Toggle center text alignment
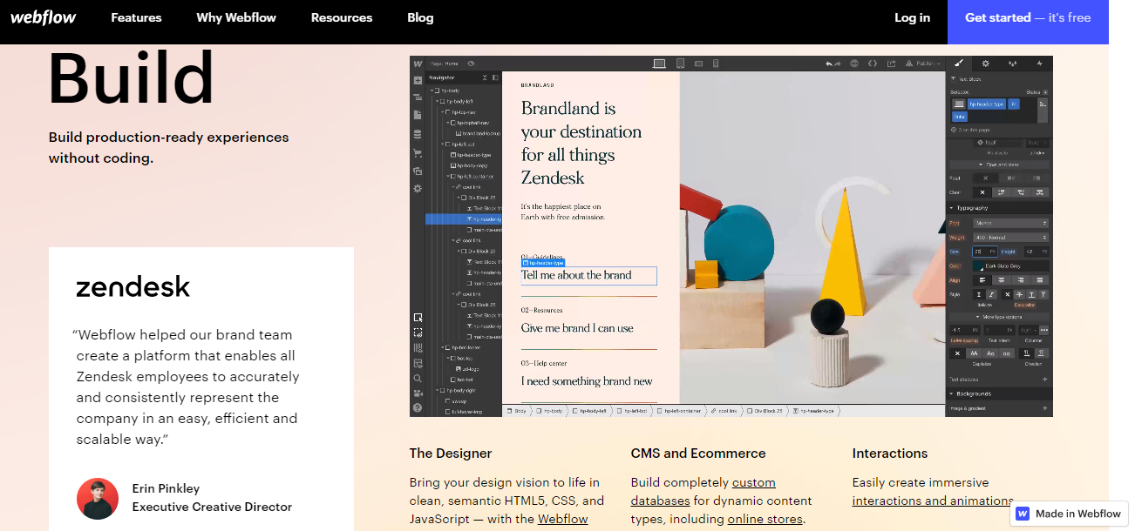 pos(1002,279)
